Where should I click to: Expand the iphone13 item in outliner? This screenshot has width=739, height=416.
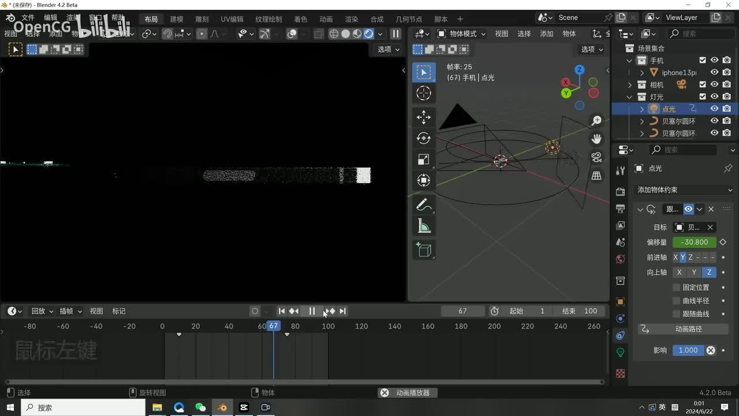pyautogui.click(x=642, y=73)
